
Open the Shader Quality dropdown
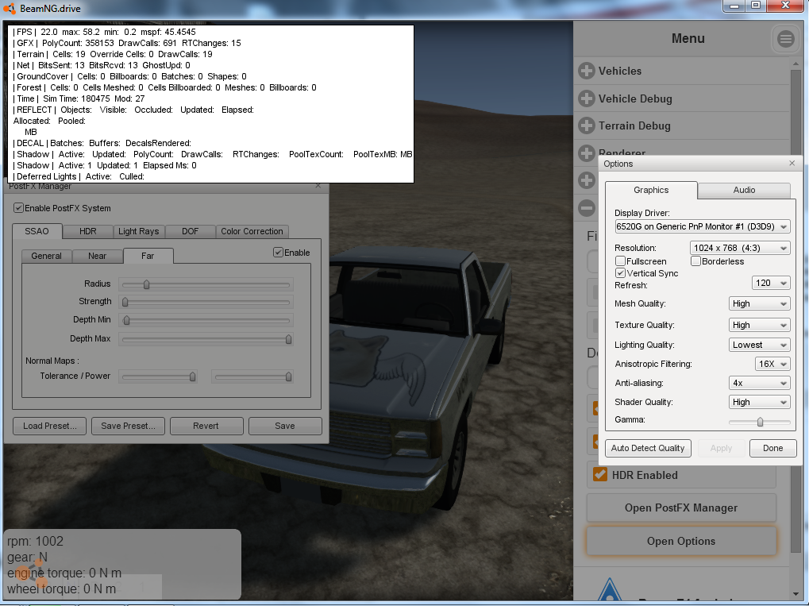tap(759, 402)
